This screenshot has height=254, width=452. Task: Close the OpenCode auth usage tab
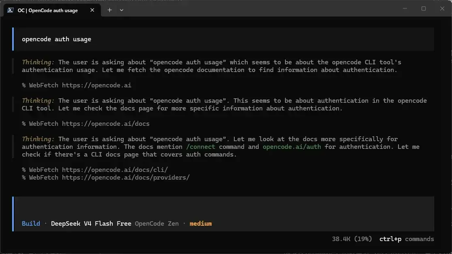point(92,10)
